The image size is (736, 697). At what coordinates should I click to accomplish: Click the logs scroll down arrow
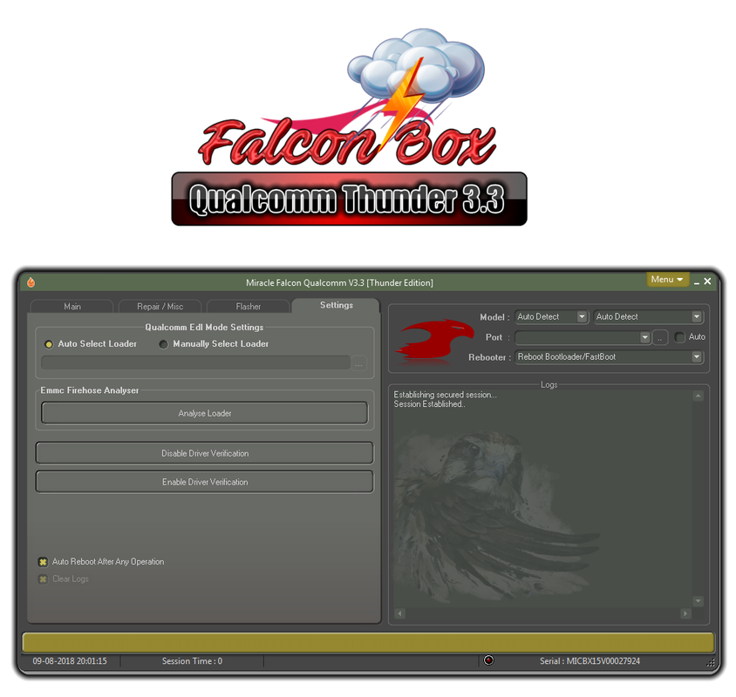click(698, 601)
